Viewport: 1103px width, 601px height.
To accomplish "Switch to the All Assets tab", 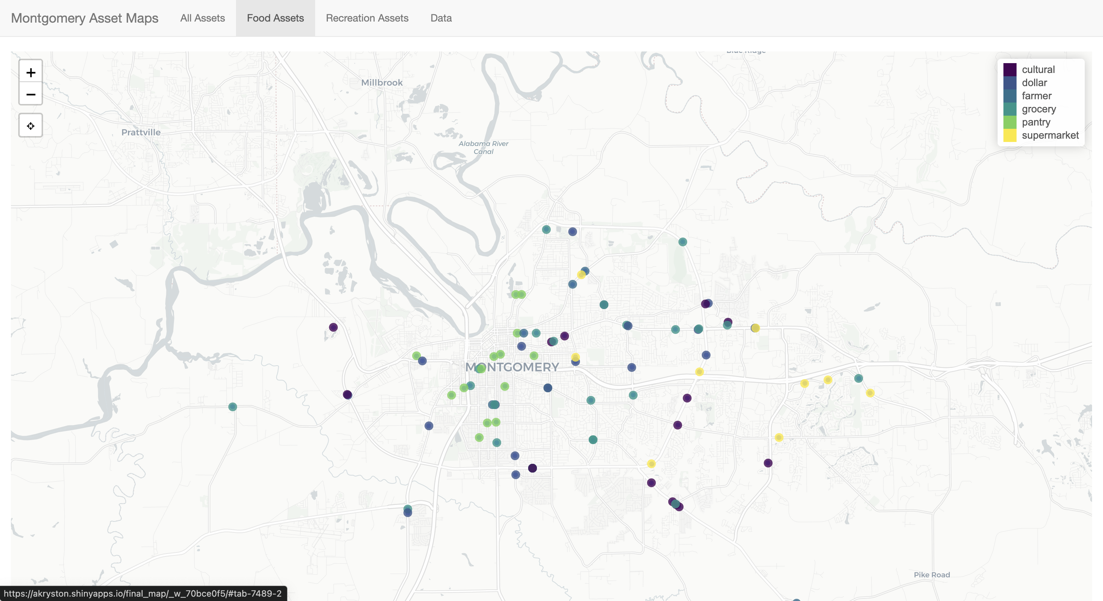I will click(x=202, y=17).
